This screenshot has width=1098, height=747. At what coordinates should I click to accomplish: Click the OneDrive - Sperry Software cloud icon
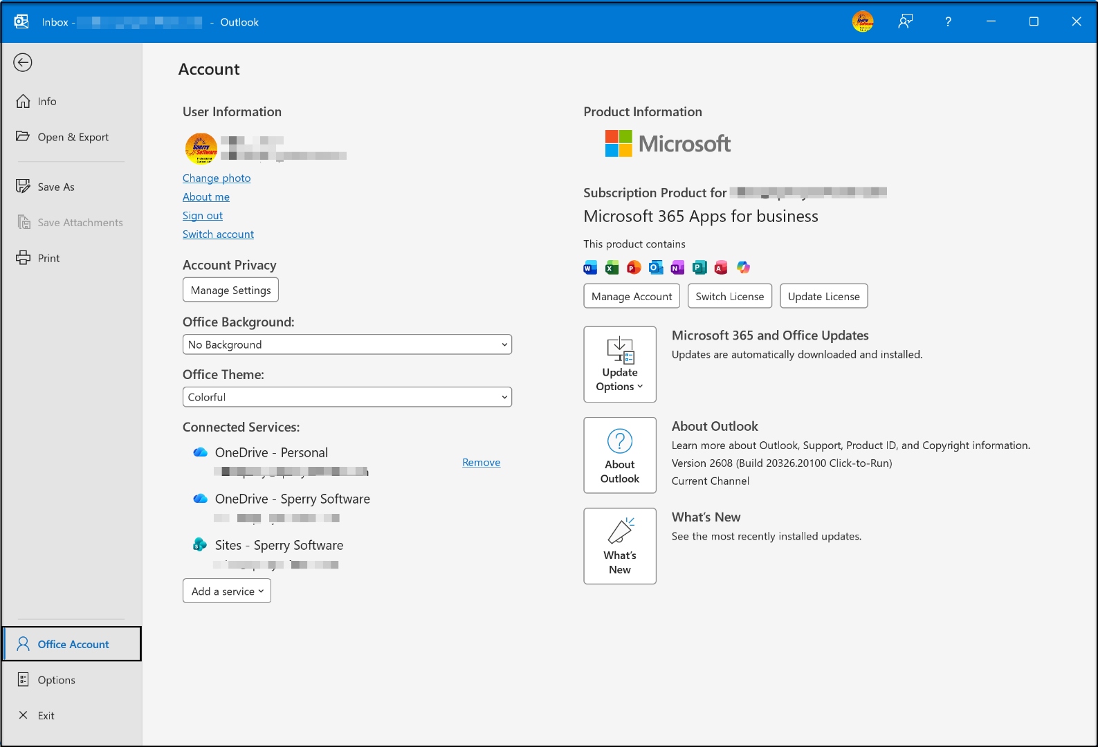(x=201, y=499)
